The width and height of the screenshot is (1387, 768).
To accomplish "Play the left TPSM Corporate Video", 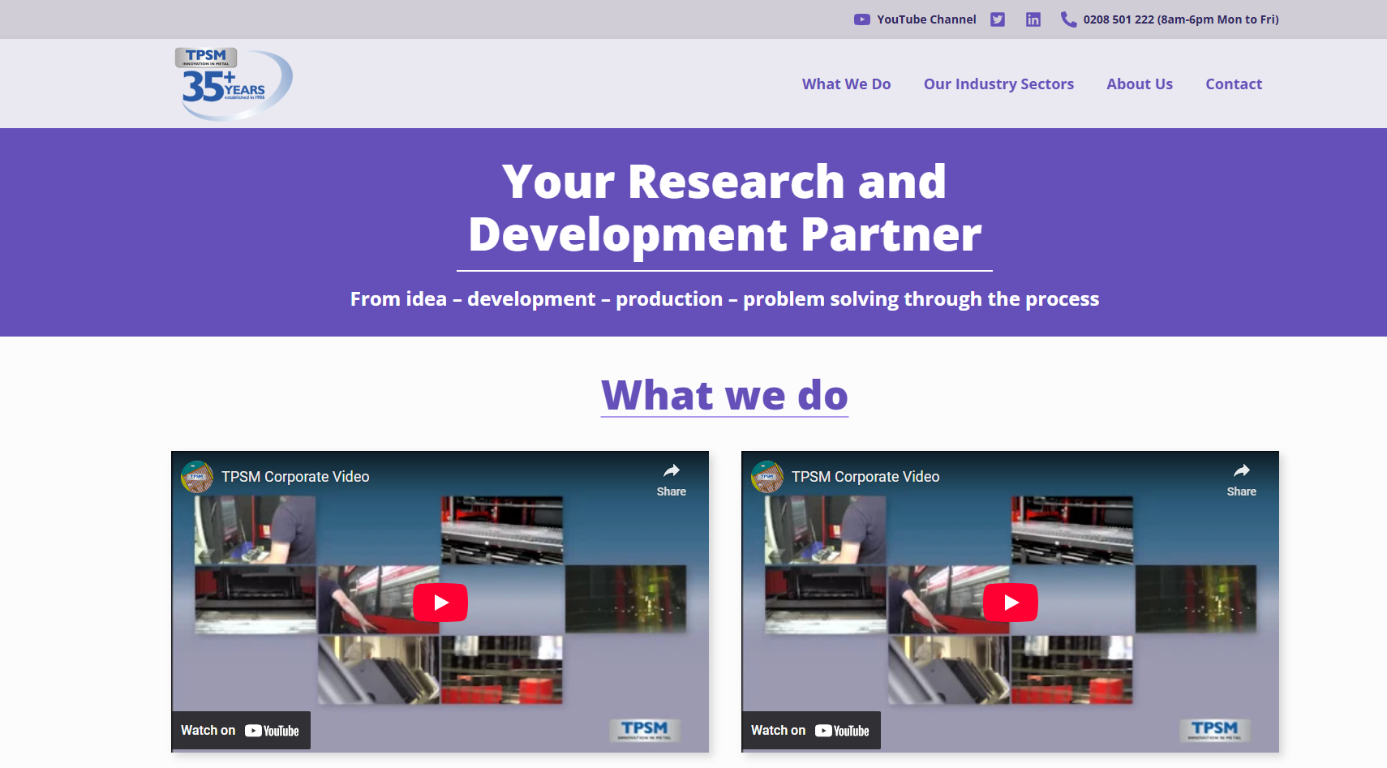I will pos(440,603).
